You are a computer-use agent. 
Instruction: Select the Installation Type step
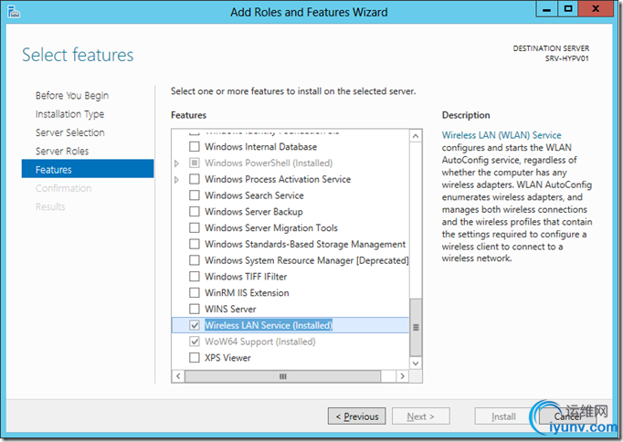click(x=69, y=114)
